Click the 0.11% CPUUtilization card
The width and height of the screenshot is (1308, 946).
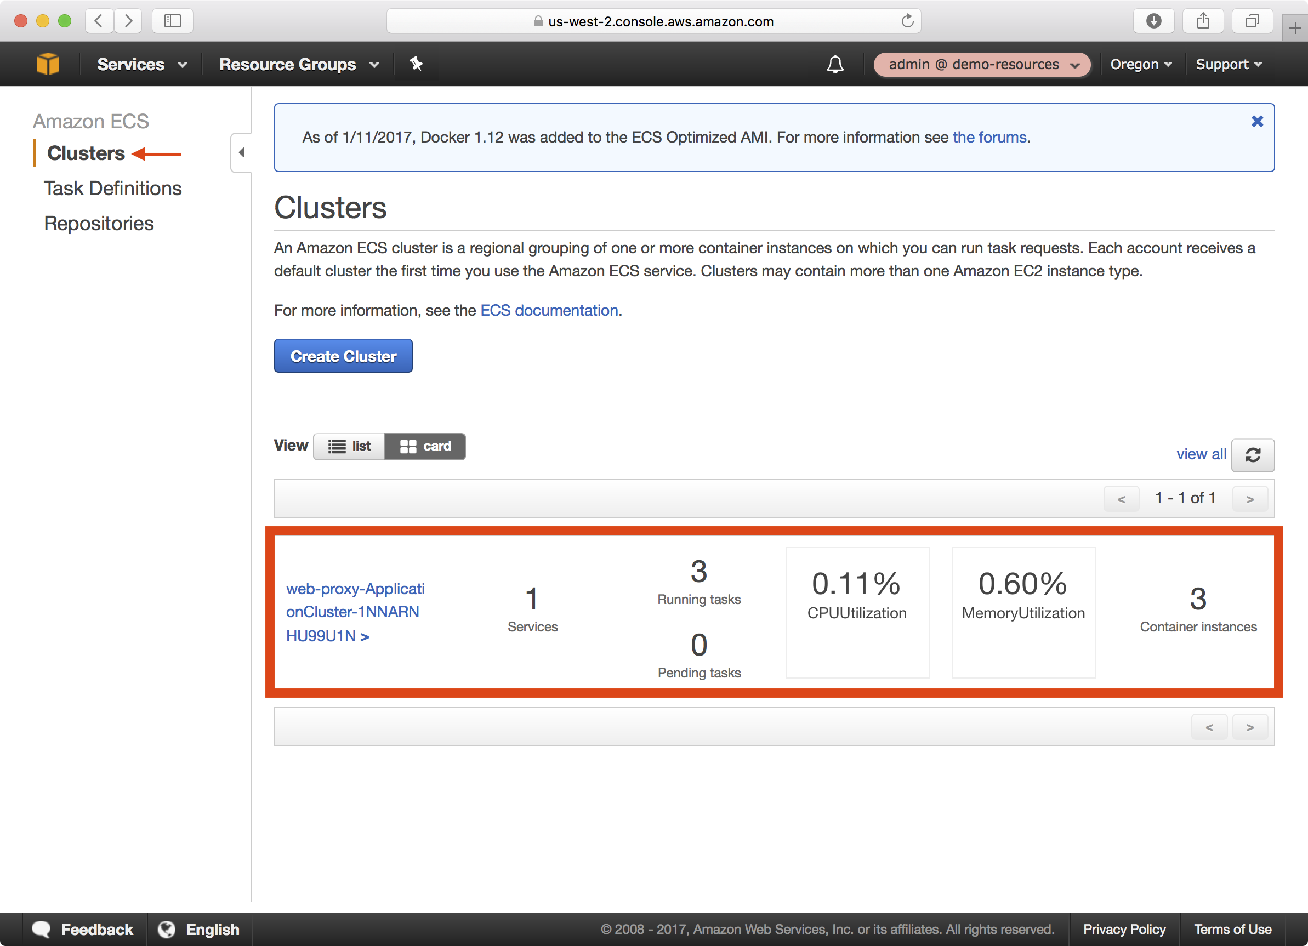tap(857, 612)
